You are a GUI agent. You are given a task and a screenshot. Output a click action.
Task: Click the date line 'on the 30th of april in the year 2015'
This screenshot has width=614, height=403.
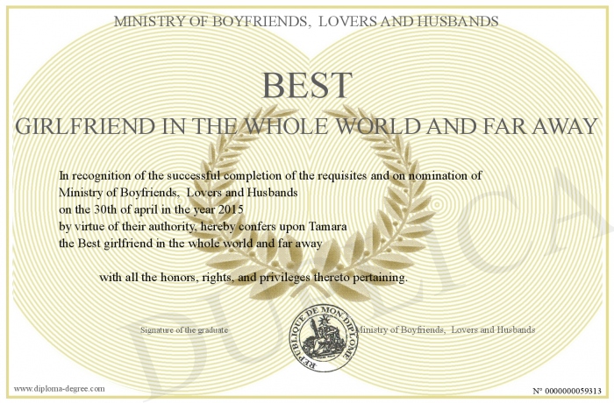151,209
